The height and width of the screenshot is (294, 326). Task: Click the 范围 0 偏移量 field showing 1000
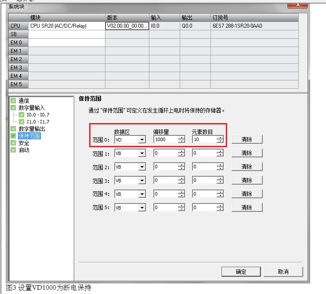[166, 139]
